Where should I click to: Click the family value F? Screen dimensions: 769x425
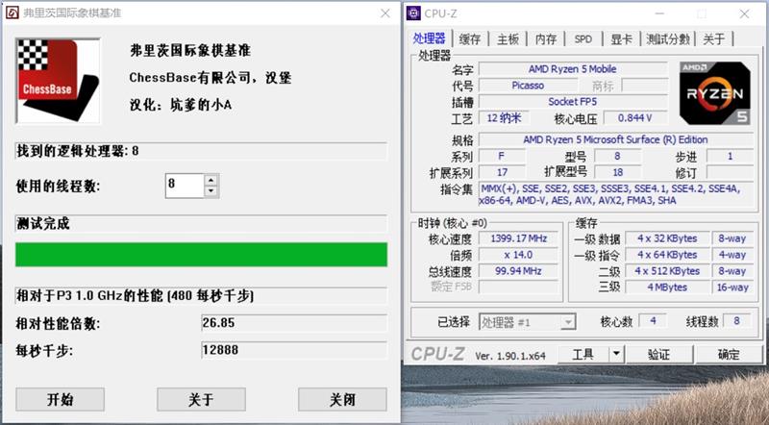tap(502, 156)
